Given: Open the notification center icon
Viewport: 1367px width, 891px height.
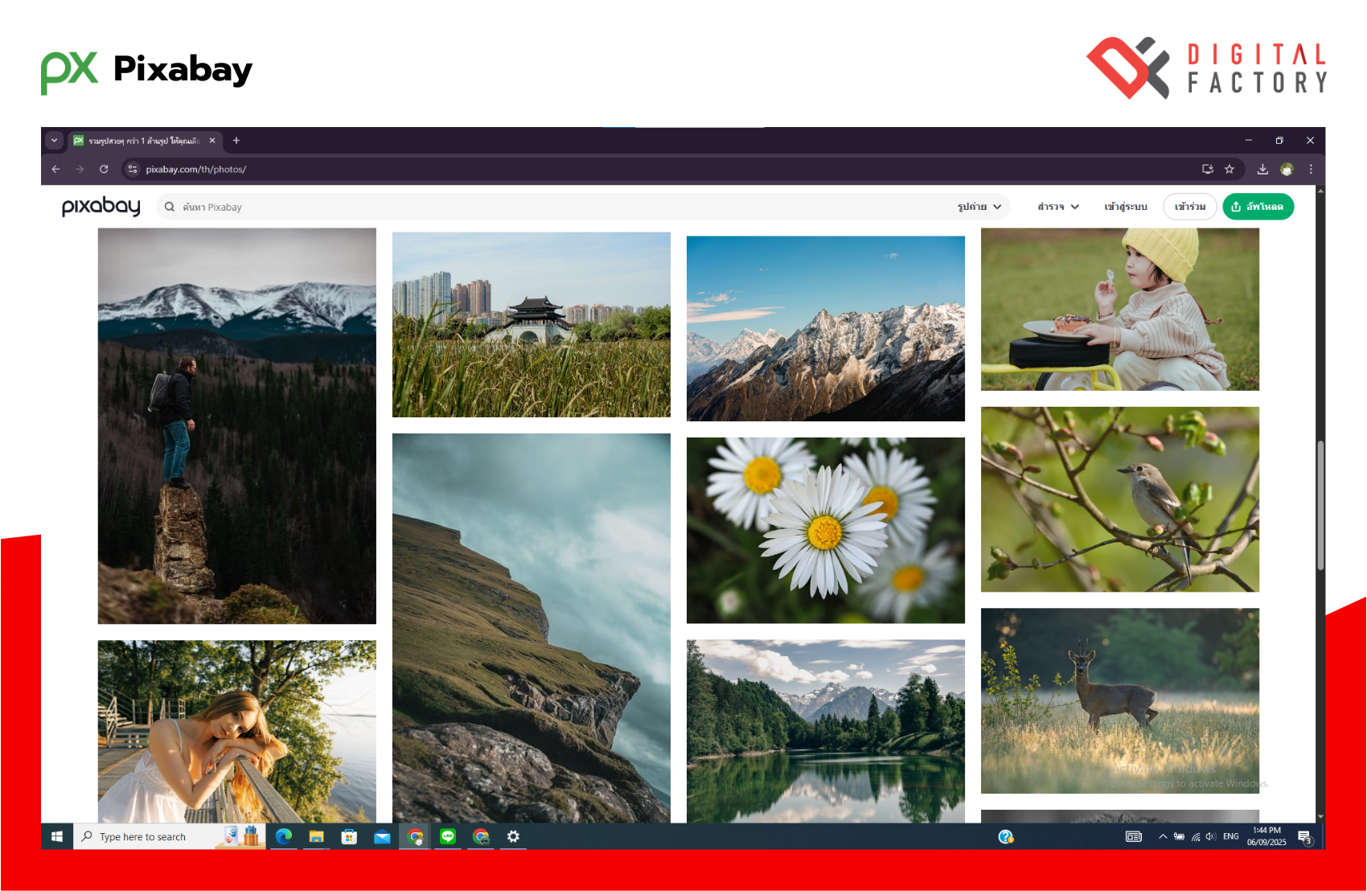Looking at the screenshot, I should tap(1305, 837).
